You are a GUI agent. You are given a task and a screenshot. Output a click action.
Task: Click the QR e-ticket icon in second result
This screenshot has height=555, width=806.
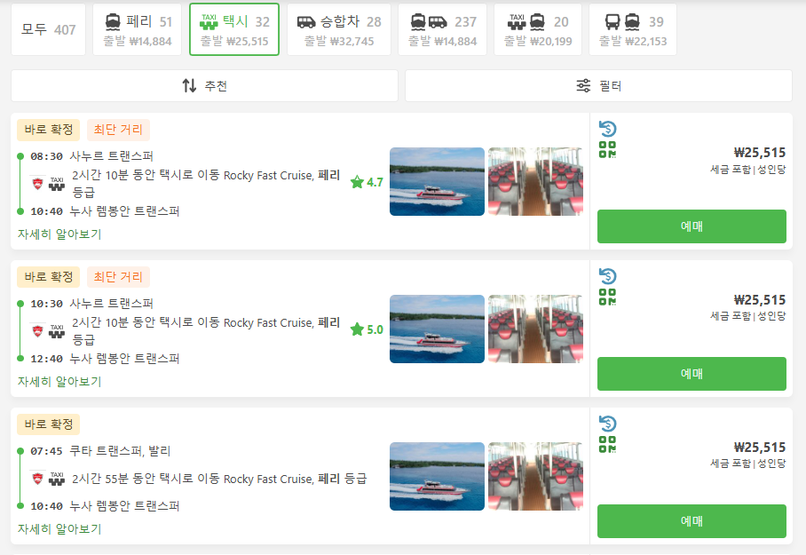(x=607, y=297)
